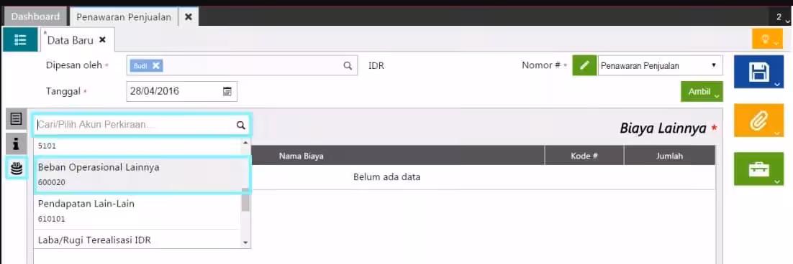Save the quotation with the floppy disk icon

click(758, 72)
